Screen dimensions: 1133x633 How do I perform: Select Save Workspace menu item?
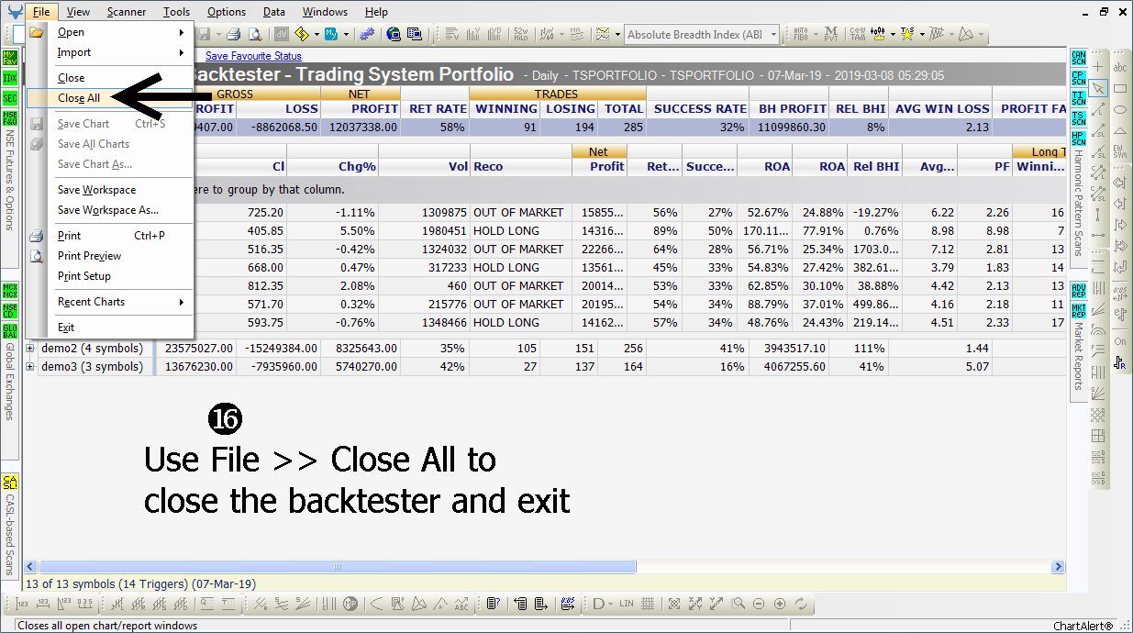click(x=109, y=190)
